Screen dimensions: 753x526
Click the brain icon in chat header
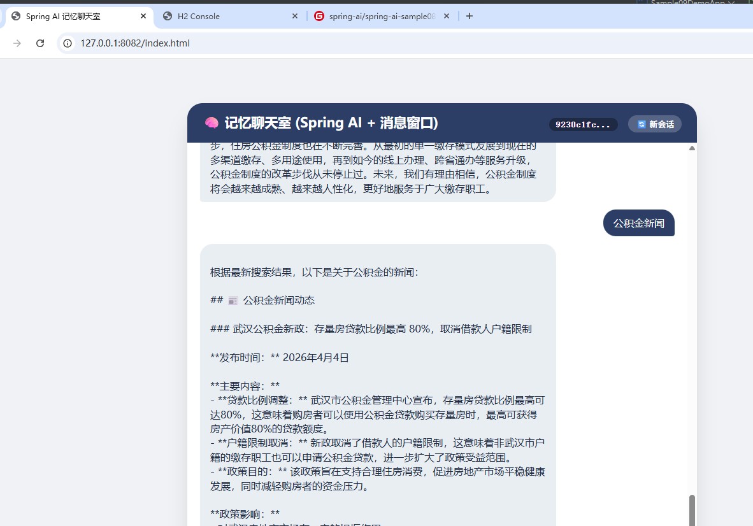coord(212,123)
